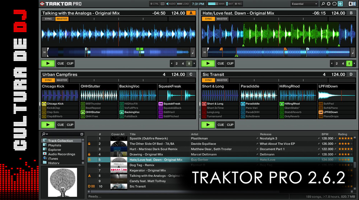This screenshot has height=200, width=359.
Task: Click the CTRL indicator in header
Action: click(x=154, y=4)
